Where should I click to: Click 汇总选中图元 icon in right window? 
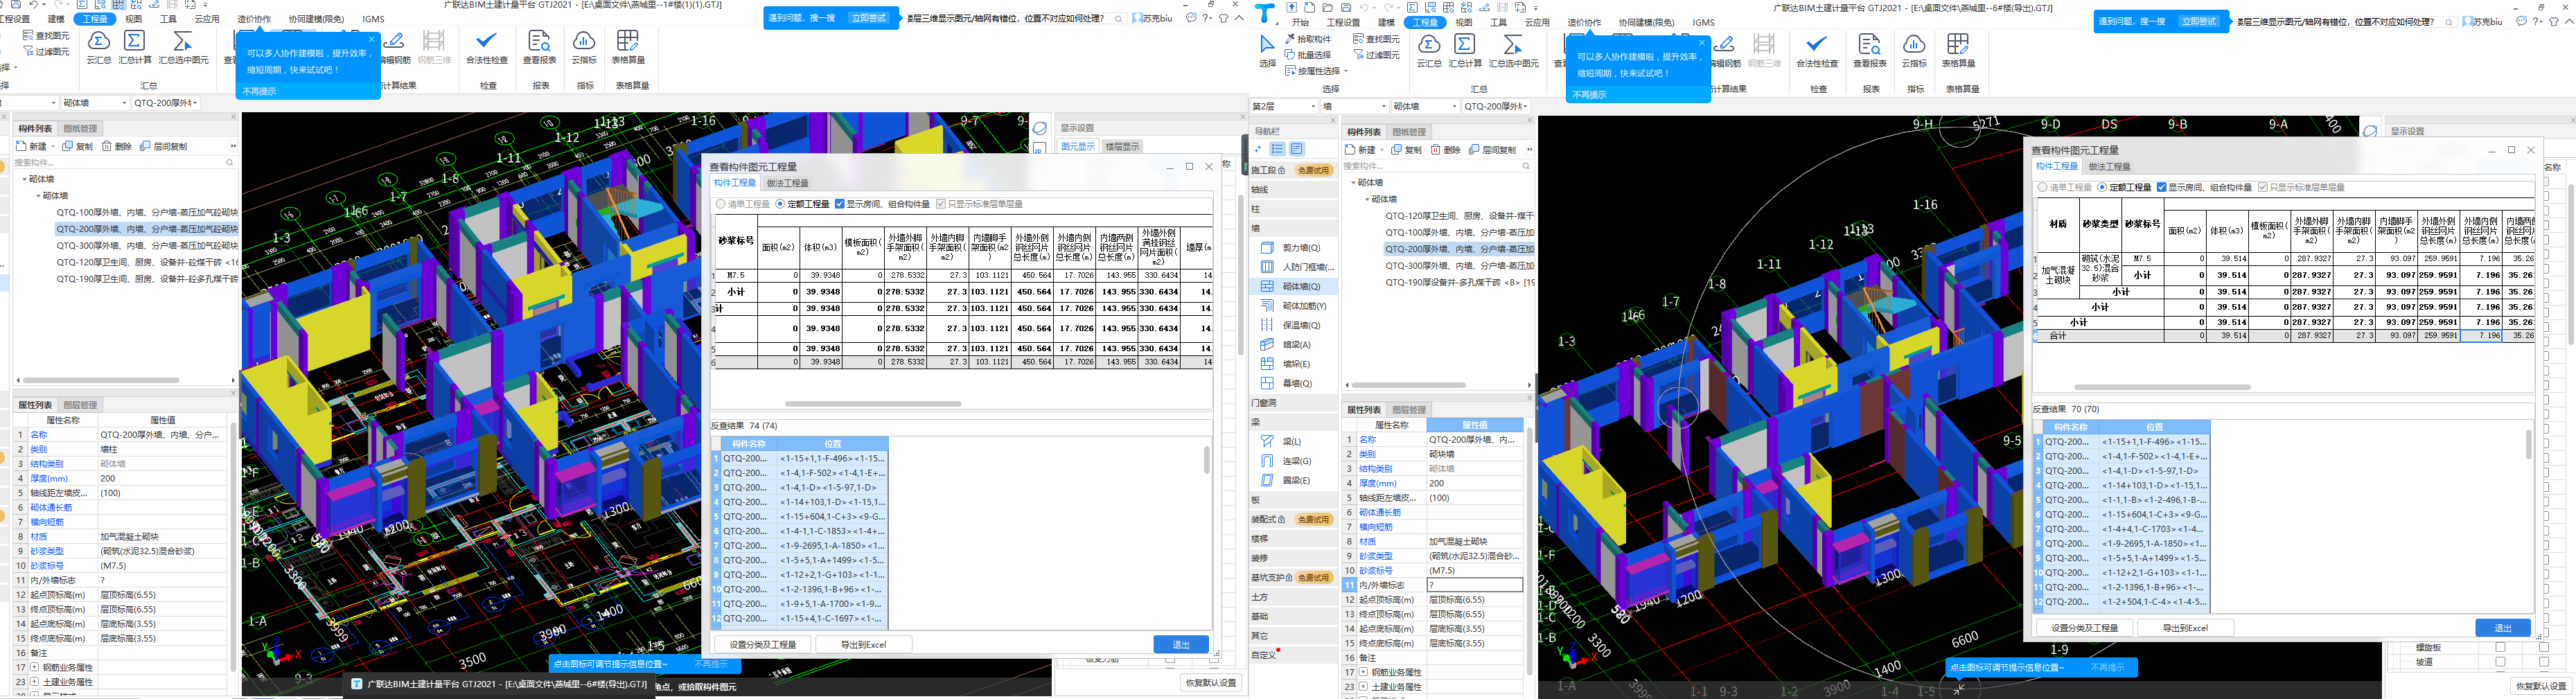[1513, 51]
